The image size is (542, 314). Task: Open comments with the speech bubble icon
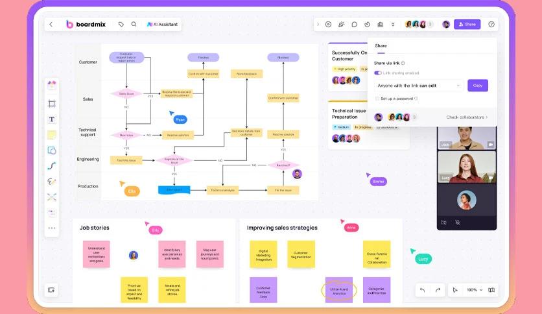(354, 24)
